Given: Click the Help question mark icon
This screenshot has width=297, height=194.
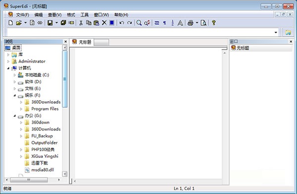Looking at the screenshot, I should coord(214,23).
